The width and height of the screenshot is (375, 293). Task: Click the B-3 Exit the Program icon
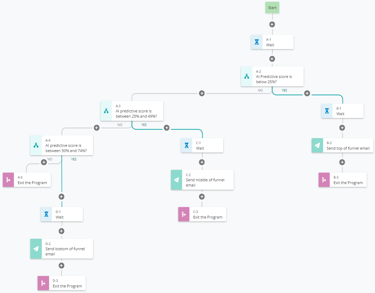point(324,180)
